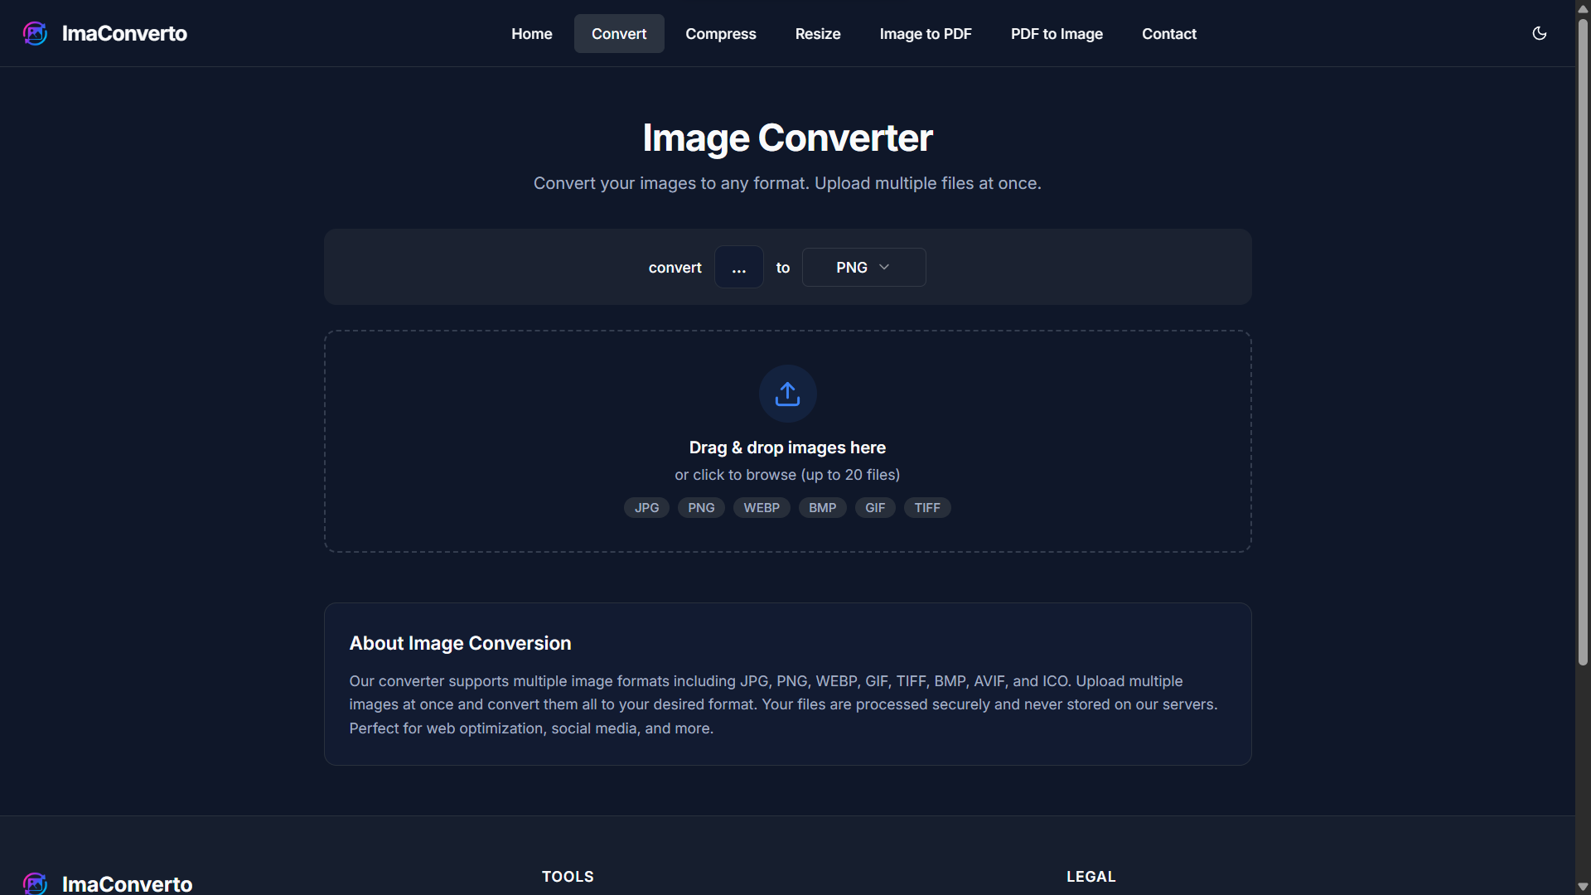The height and width of the screenshot is (895, 1591).
Task: Click the ImaConverto logo icon in the header
Action: (x=35, y=33)
